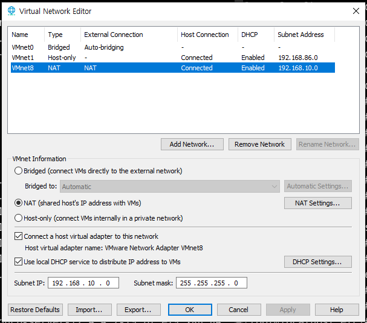
Task: Click the Import button
Action: [89, 310]
